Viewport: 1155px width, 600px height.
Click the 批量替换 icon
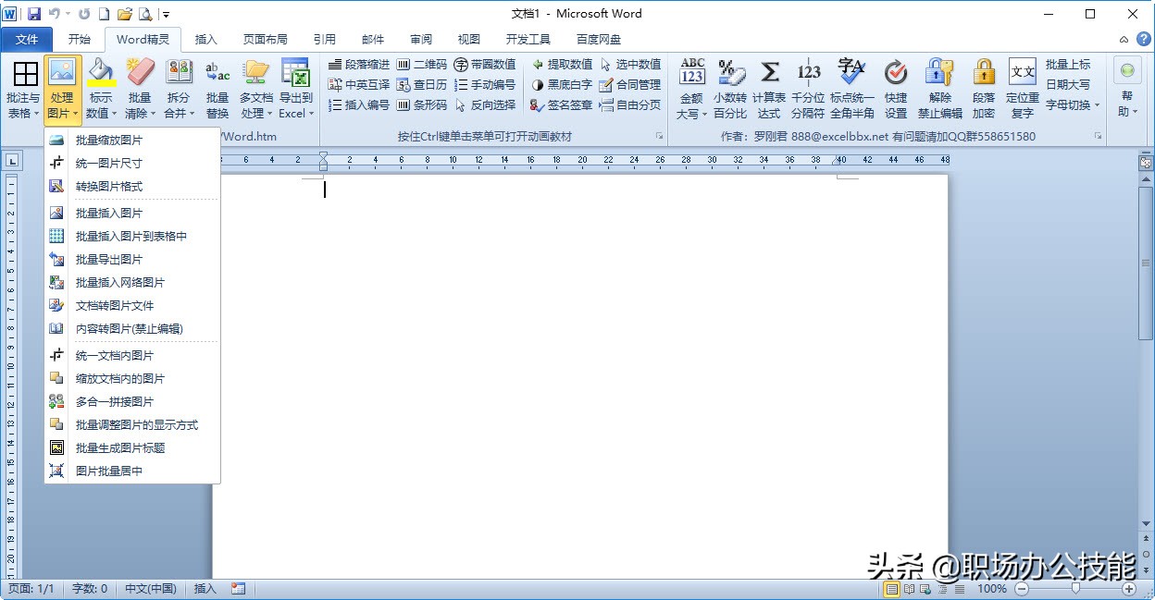tap(217, 90)
